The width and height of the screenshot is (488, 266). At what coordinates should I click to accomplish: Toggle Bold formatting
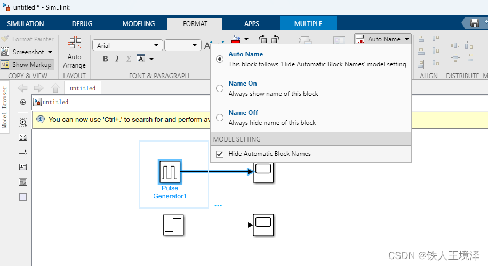pyautogui.click(x=106, y=59)
